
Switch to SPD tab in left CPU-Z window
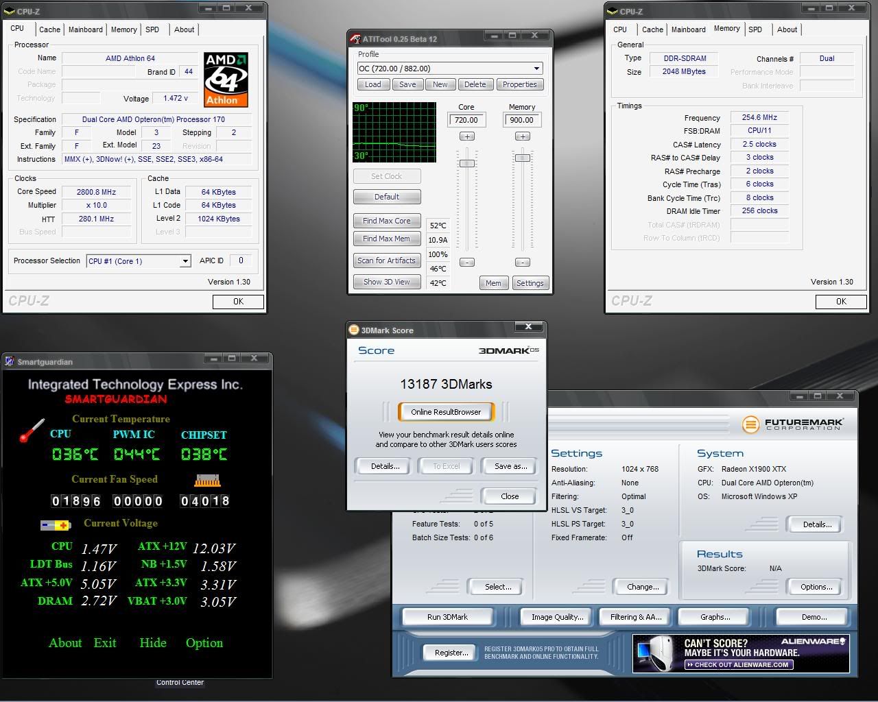(x=152, y=29)
